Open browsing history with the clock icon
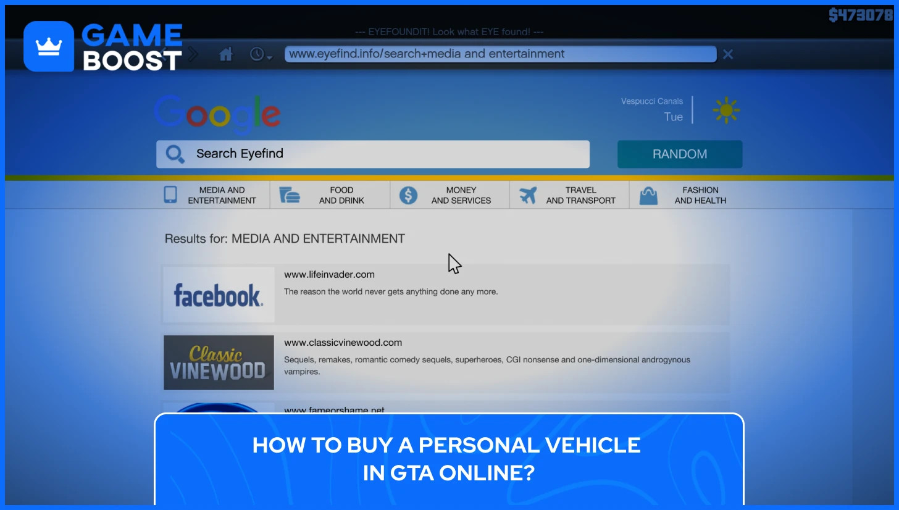 coord(256,54)
